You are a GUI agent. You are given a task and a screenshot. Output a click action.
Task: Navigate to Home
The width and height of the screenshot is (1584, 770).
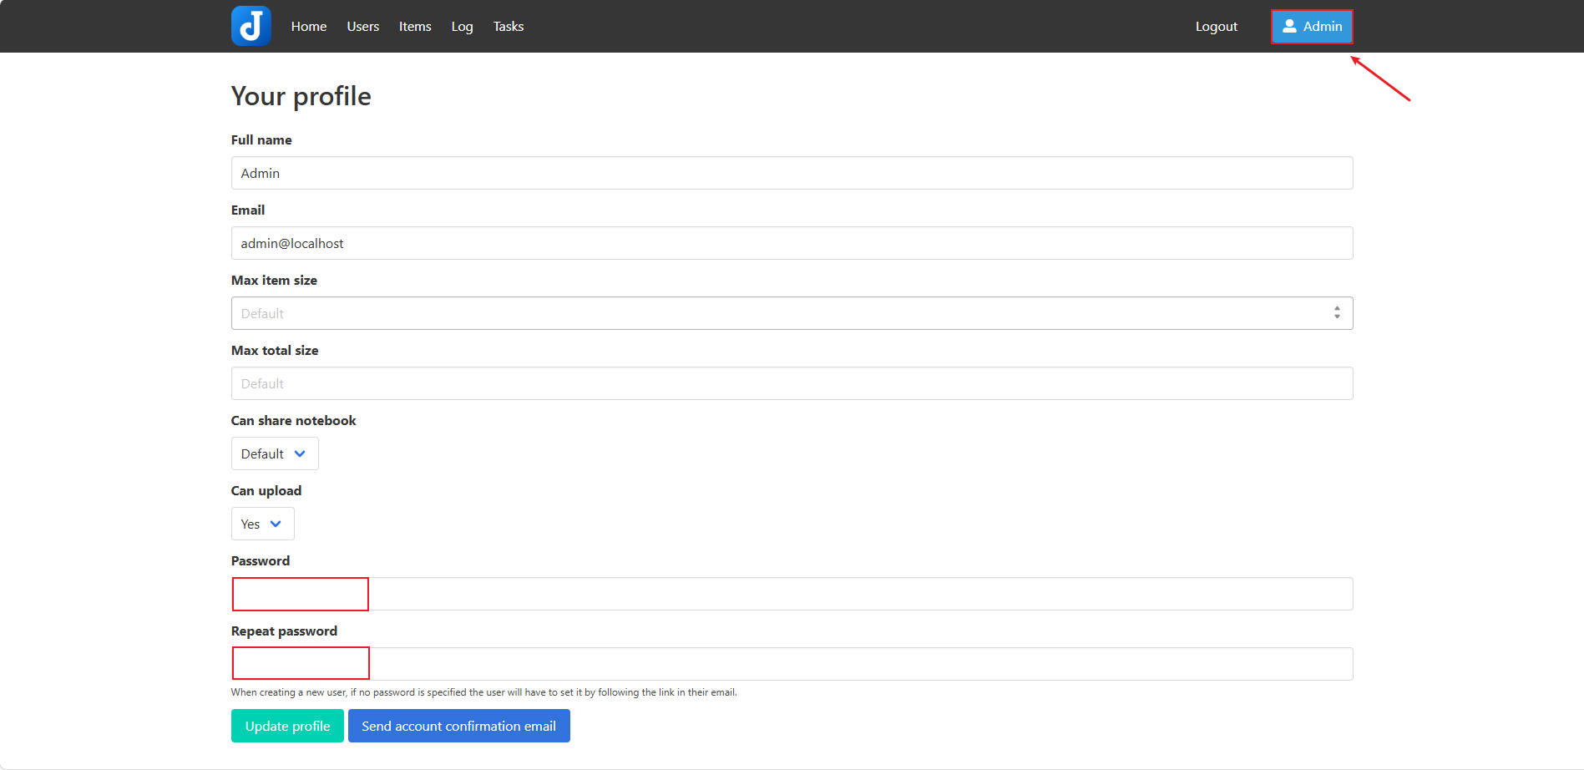(x=308, y=26)
